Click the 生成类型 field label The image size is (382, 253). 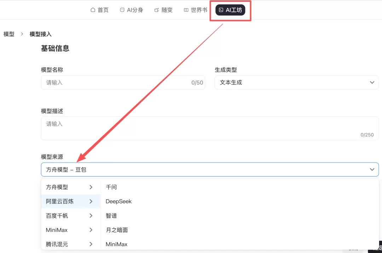(226, 70)
